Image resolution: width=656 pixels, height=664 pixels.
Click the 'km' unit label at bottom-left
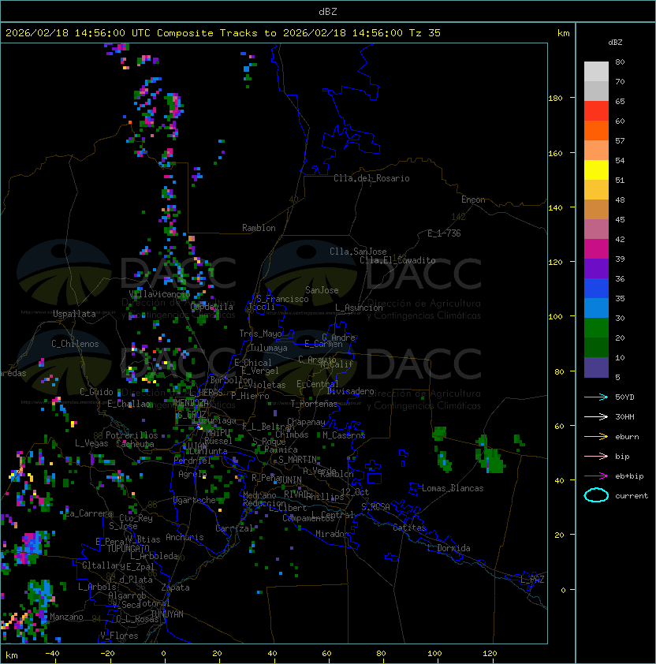(12, 655)
